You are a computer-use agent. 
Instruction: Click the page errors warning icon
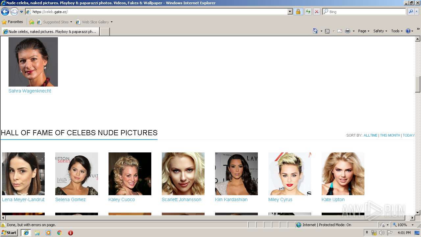point(3,225)
